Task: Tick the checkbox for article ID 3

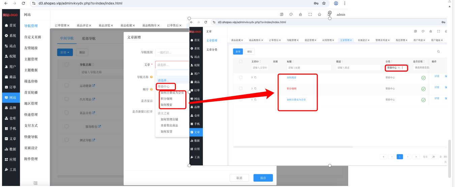Action: coord(241,88)
